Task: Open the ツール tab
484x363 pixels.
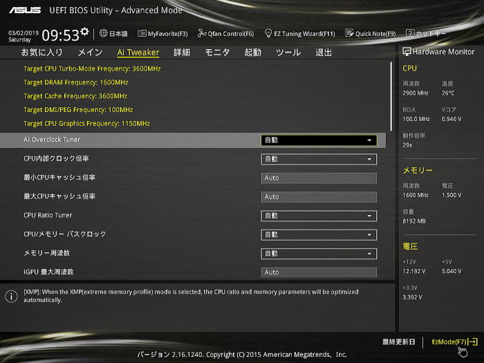Action: tap(288, 52)
